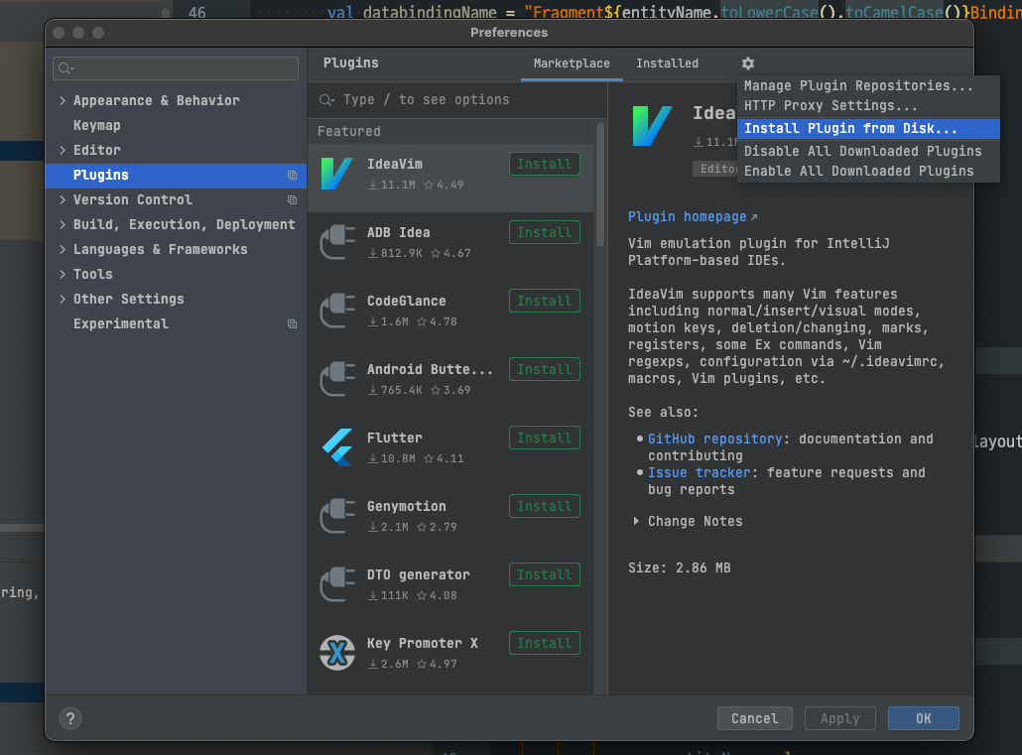The height and width of the screenshot is (755, 1022).
Task: Expand the Tools settings node
Action: 63,274
